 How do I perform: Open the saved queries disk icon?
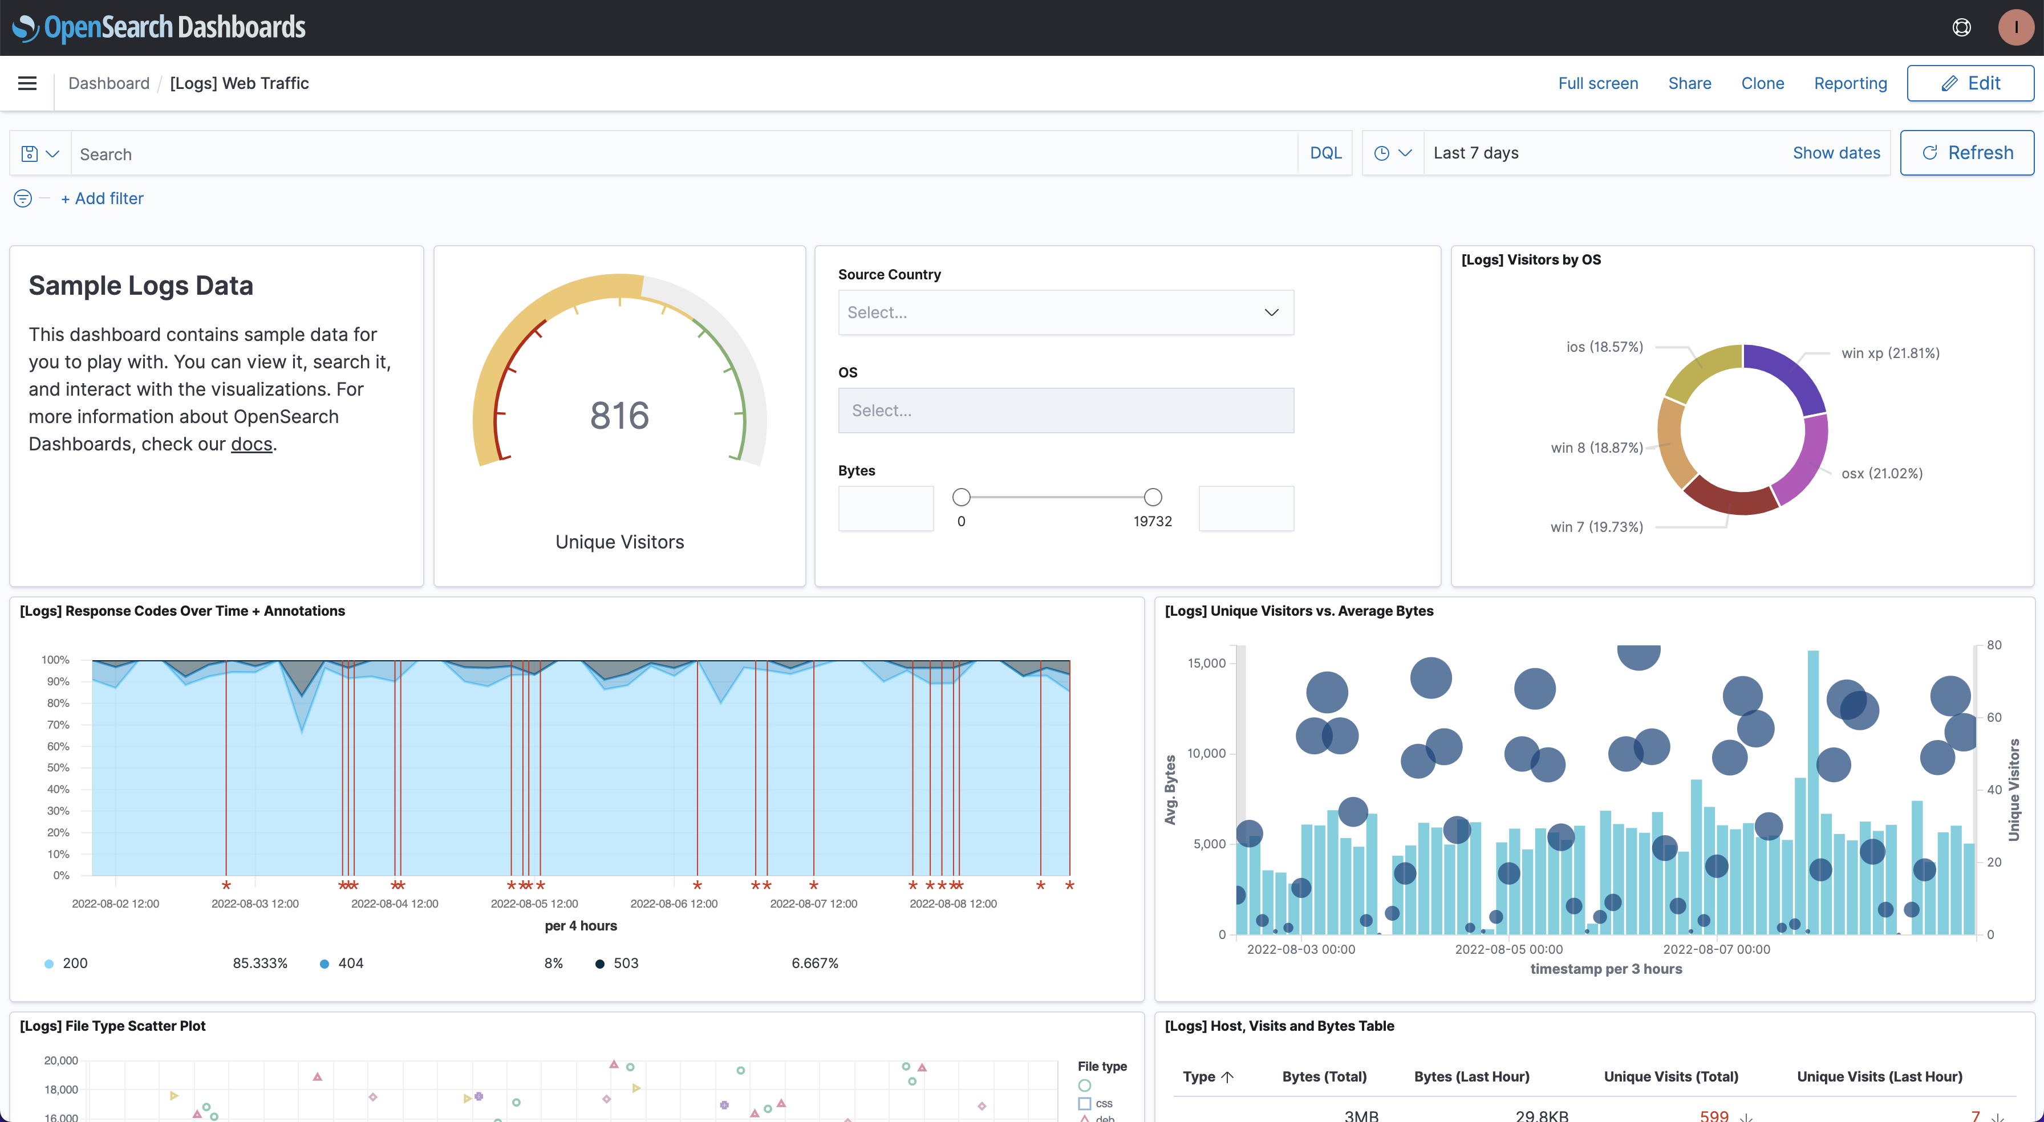(x=40, y=153)
